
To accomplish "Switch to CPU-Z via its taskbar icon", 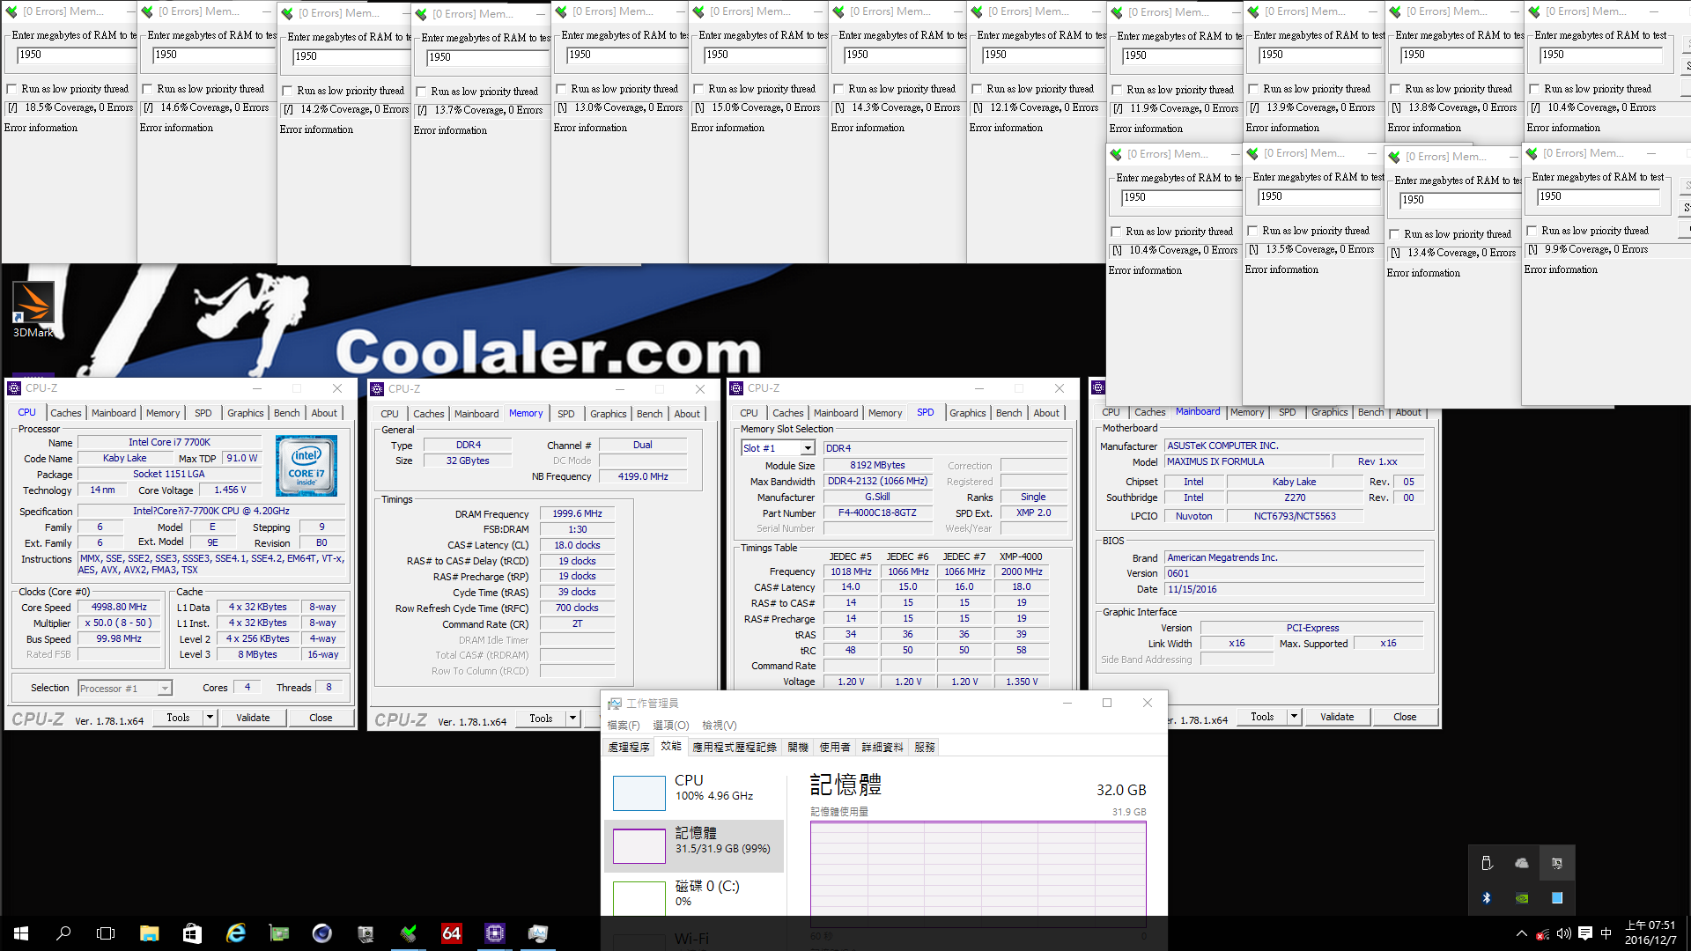I will (x=495, y=933).
